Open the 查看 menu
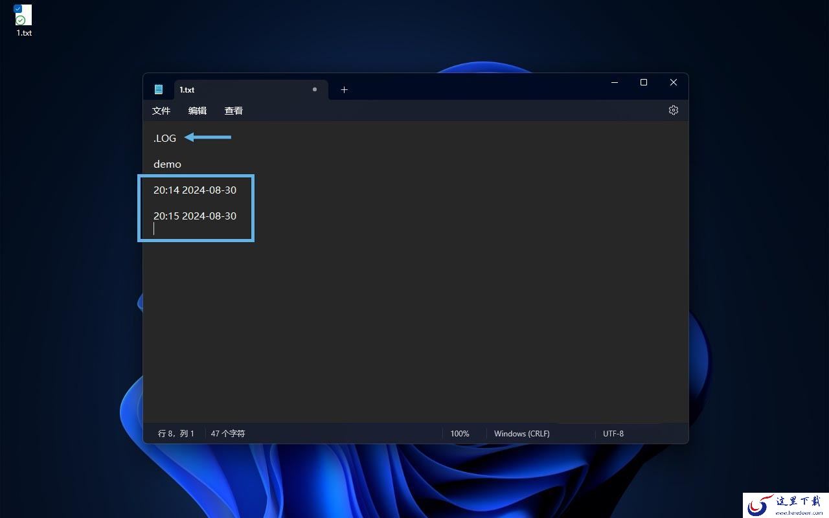 [x=234, y=111]
